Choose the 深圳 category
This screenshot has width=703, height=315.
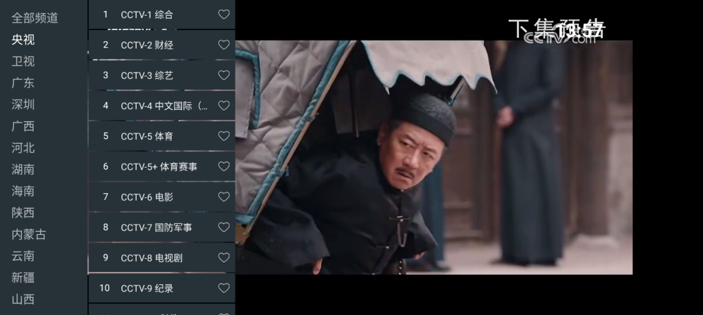[23, 105]
